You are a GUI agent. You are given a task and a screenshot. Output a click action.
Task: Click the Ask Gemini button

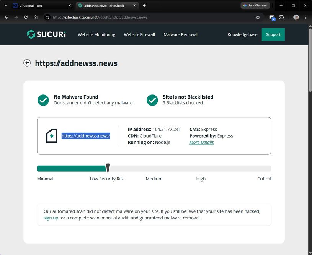[255, 5]
